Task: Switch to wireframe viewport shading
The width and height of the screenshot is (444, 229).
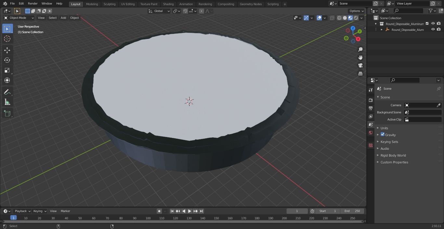Action: point(339,18)
